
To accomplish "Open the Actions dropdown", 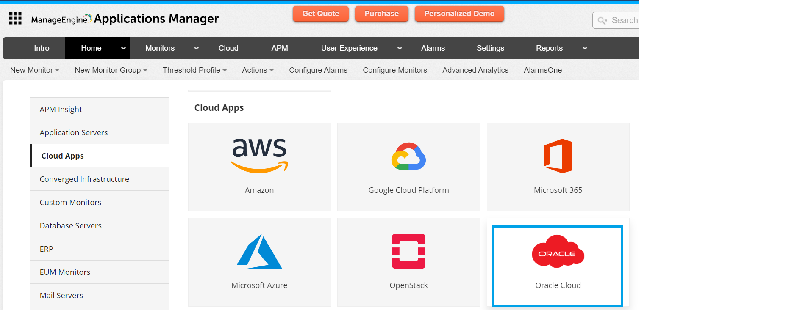I will [258, 70].
